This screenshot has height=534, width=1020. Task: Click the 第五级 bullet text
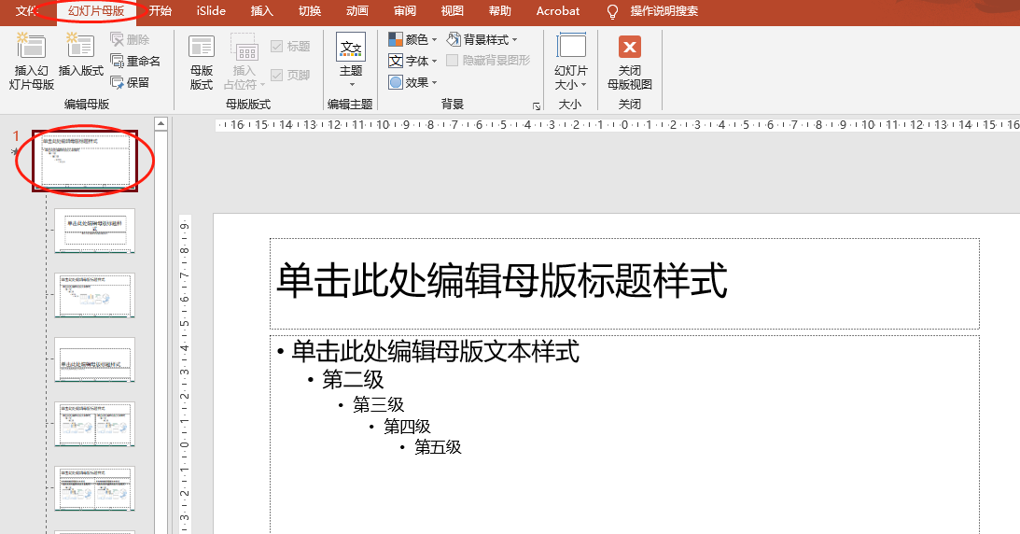pyautogui.click(x=438, y=447)
